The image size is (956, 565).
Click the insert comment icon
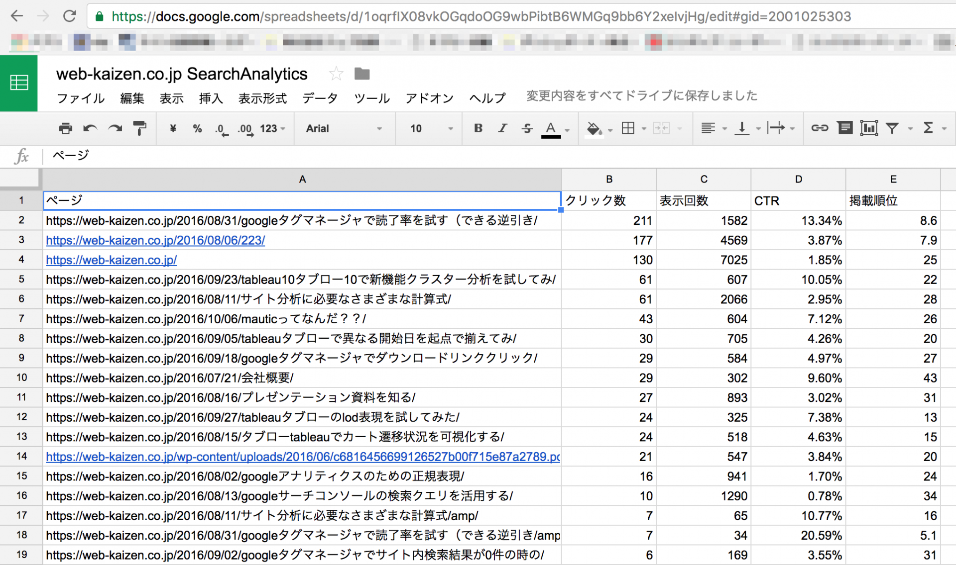845,128
